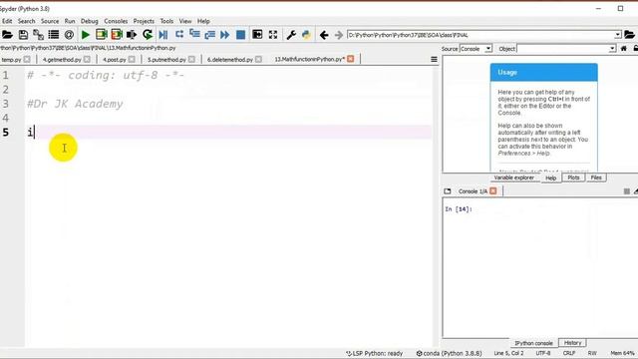
Task: Click the LSP Python: ready status
Action: point(375,353)
